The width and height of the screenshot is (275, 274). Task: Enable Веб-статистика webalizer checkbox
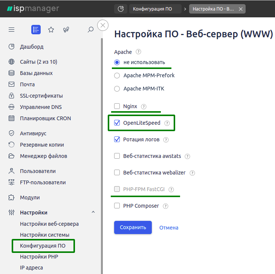[117, 173]
